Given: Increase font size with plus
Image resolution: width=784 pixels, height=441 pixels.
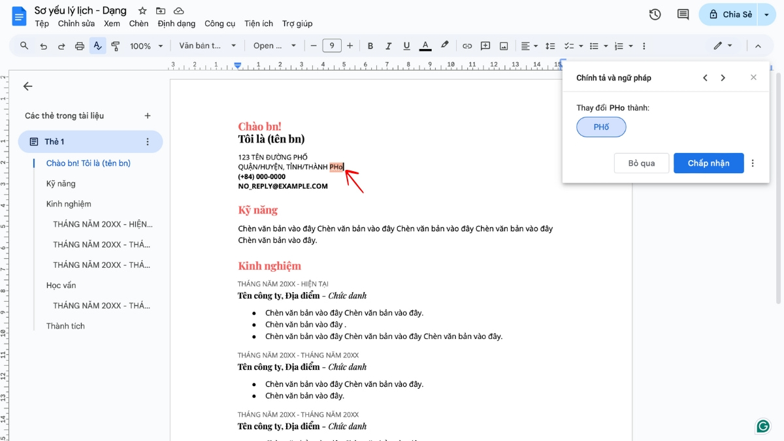Looking at the screenshot, I should [350, 46].
